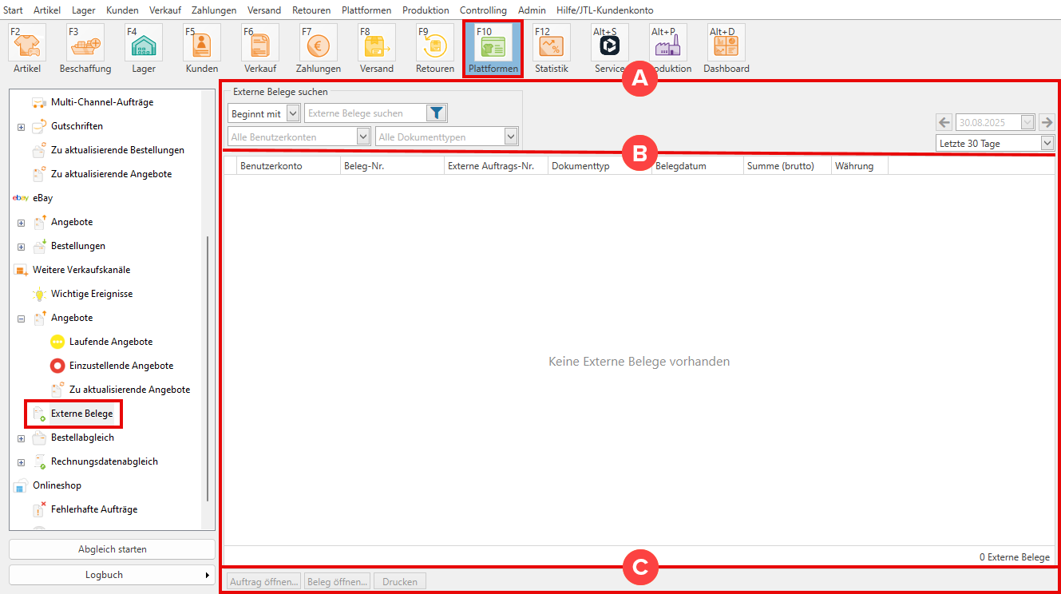Open the Controlling menu
This screenshot has width=1061, height=594.
[483, 10]
